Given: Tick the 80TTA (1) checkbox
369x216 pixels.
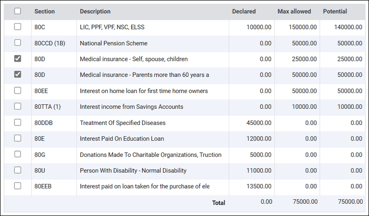Looking at the screenshot, I should click(18, 106).
